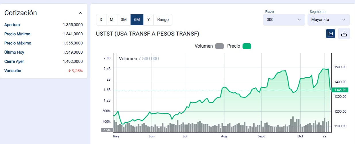Click the 1345.93 current price tag
The height and width of the screenshot is (144, 355).
(339, 90)
